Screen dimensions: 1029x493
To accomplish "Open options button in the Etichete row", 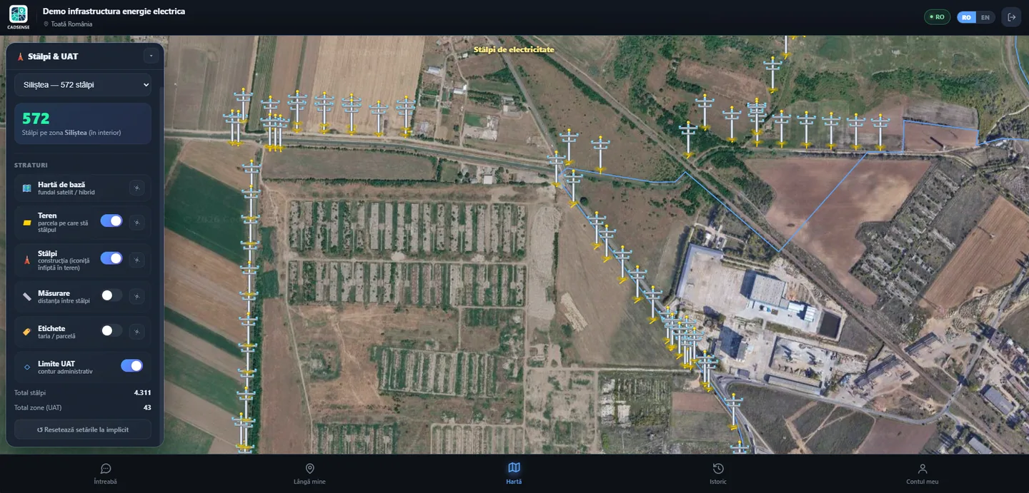I will click(136, 331).
